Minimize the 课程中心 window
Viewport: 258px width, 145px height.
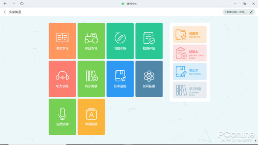tap(235, 4)
